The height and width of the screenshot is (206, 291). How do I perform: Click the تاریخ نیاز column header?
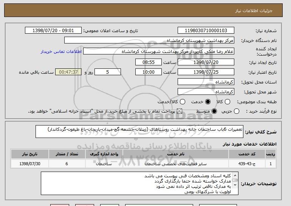pyautogui.click(x=30, y=154)
